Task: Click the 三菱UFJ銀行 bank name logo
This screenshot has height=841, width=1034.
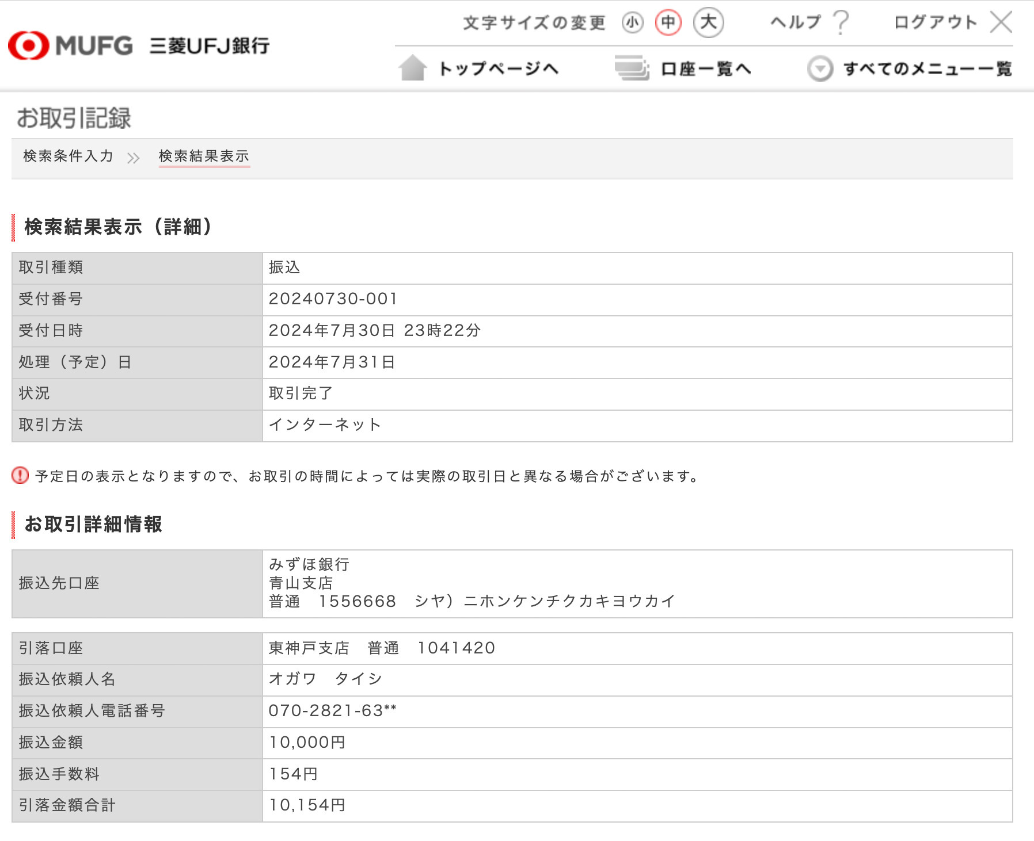Action: click(x=210, y=45)
